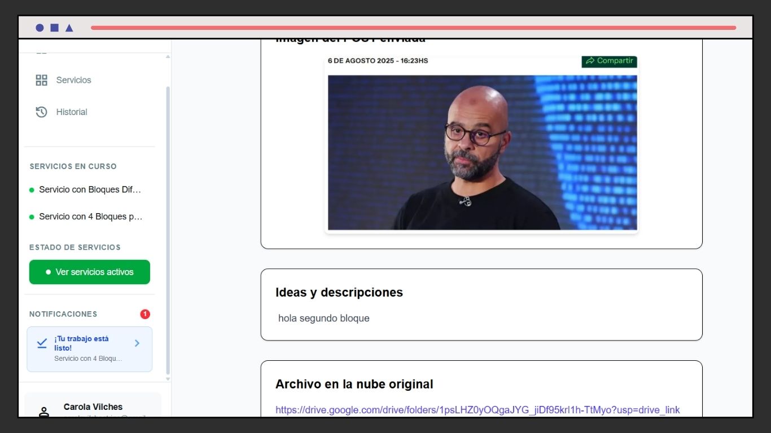Click the post image of the bearded man
771x433 pixels.
pyautogui.click(x=481, y=152)
